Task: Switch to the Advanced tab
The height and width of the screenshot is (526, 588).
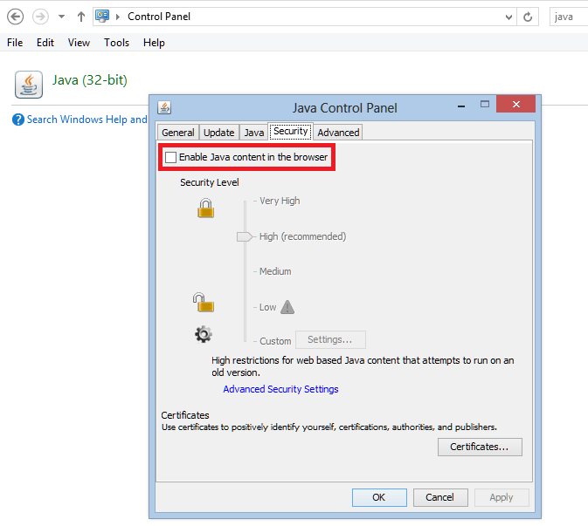Action: [338, 133]
